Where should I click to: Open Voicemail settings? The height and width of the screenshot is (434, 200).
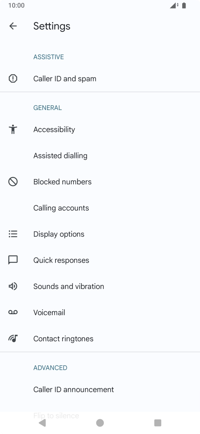(x=49, y=312)
